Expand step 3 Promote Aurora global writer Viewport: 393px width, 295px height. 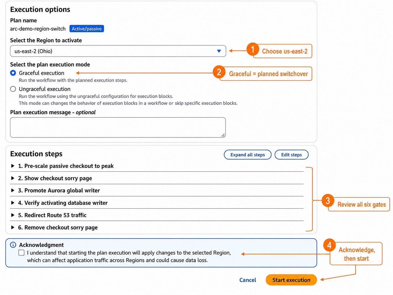coord(157,190)
